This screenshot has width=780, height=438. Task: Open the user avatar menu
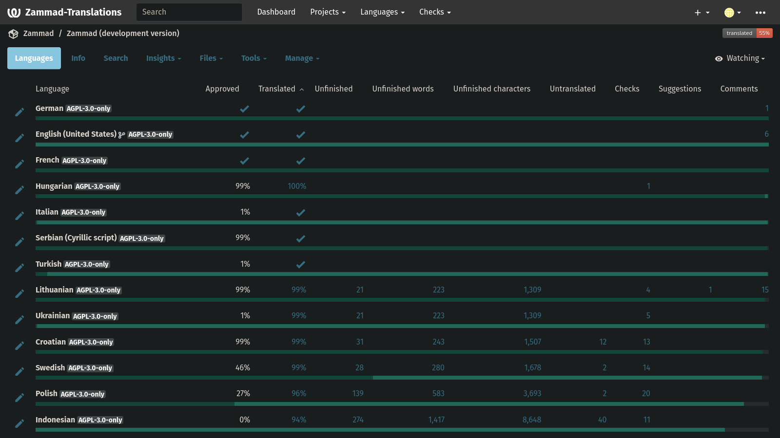coord(732,12)
